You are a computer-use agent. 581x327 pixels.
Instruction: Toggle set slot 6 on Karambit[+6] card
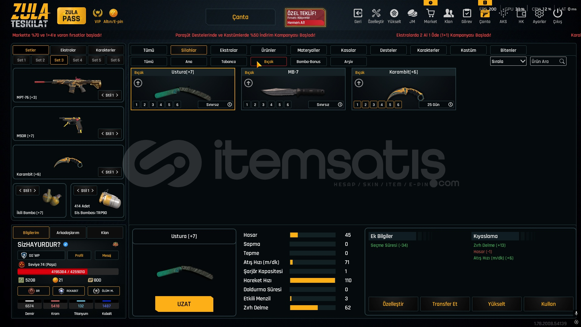pos(398,105)
